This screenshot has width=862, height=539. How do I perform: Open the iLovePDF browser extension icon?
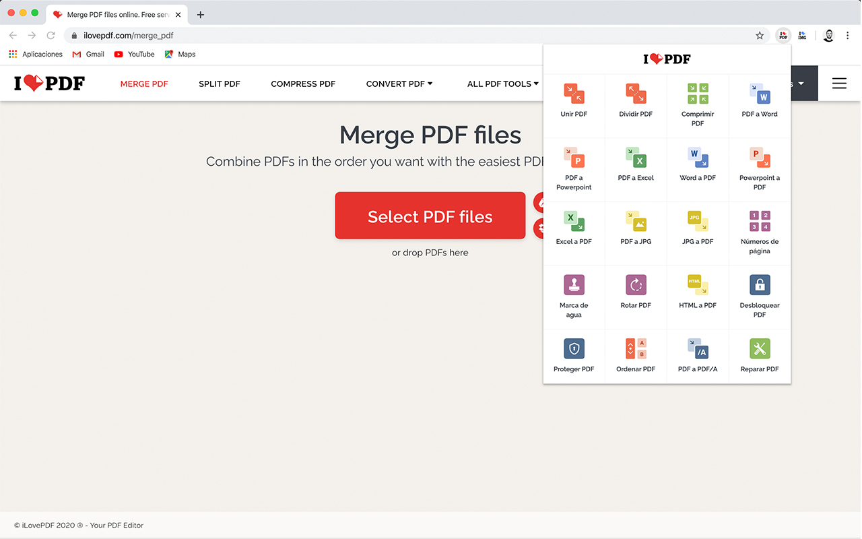(x=783, y=35)
